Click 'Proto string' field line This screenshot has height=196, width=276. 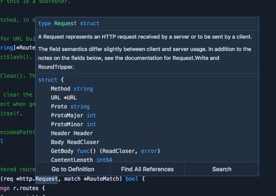point(70,106)
